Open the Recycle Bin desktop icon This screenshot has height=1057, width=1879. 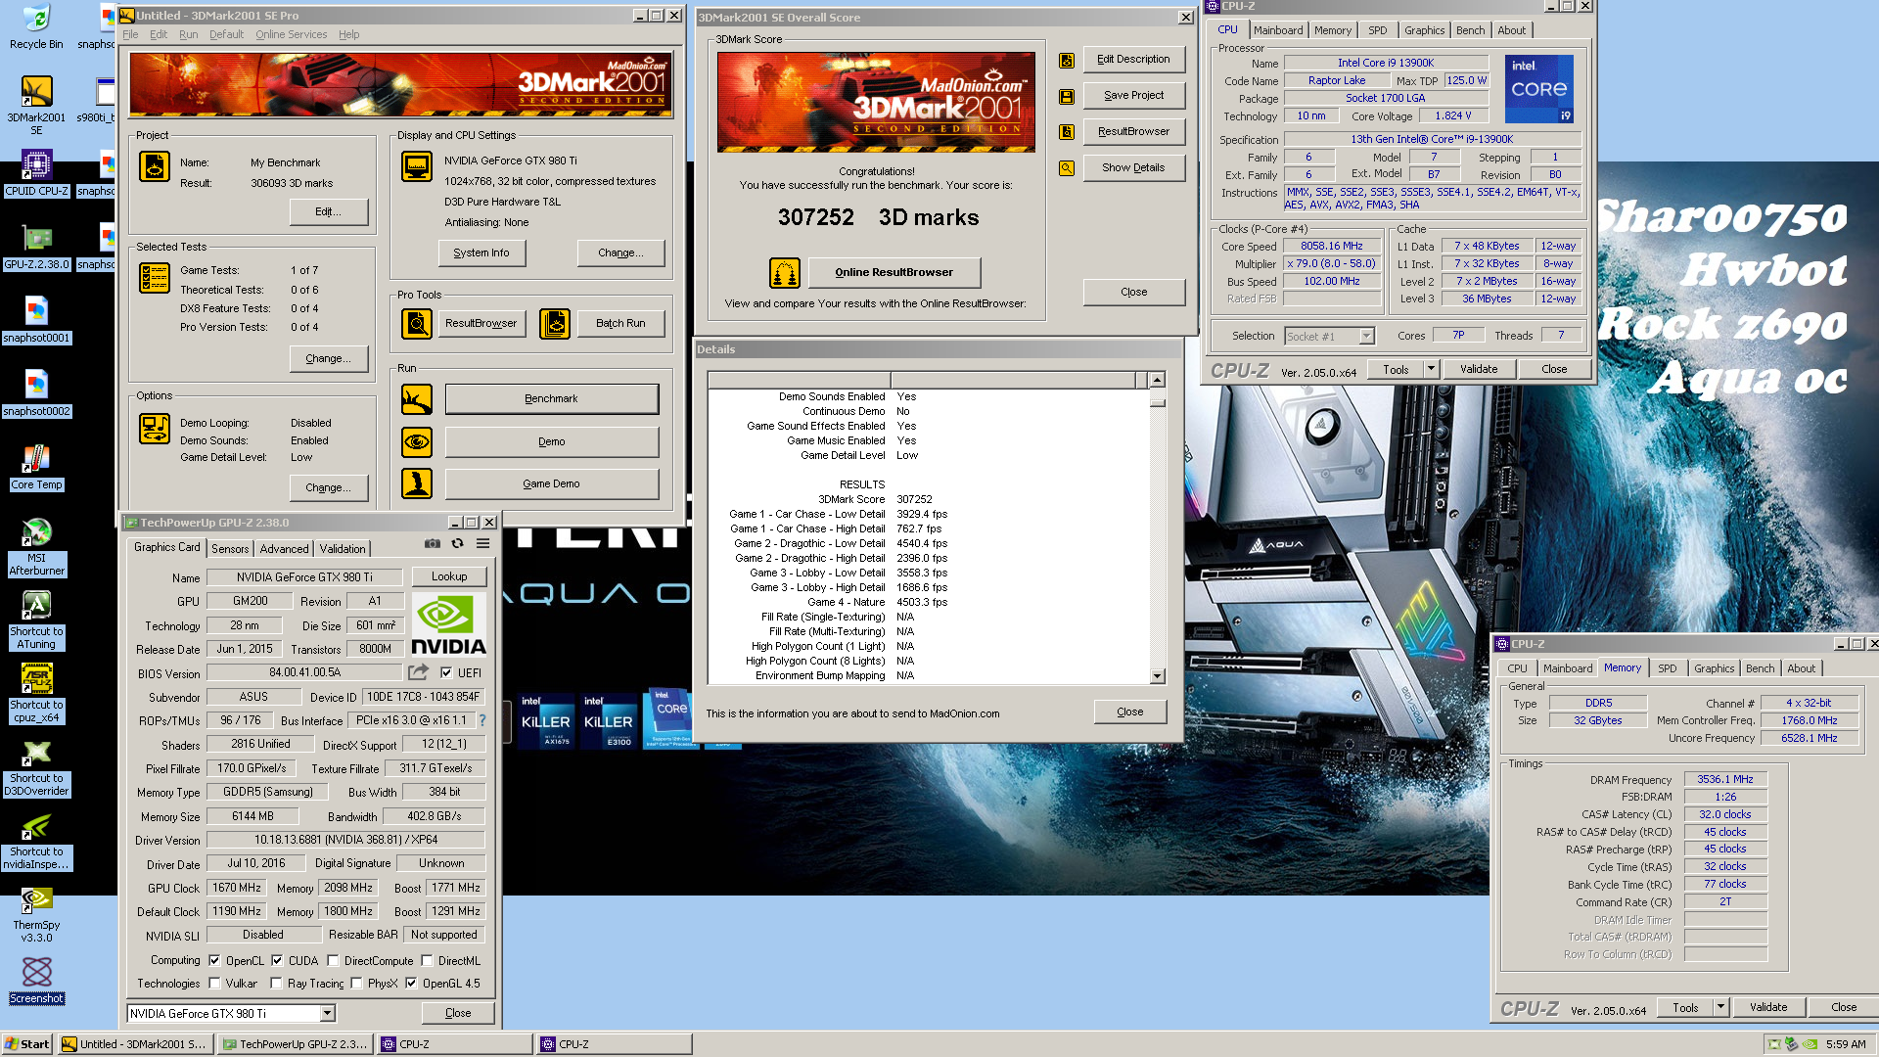coord(36,26)
